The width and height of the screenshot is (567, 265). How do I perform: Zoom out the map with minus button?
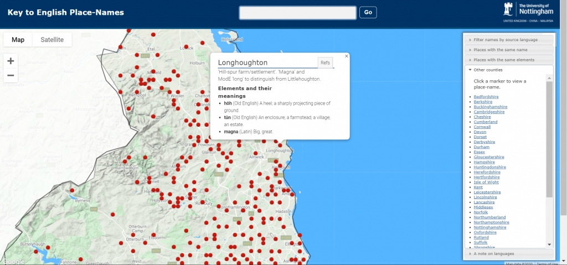tap(11, 76)
